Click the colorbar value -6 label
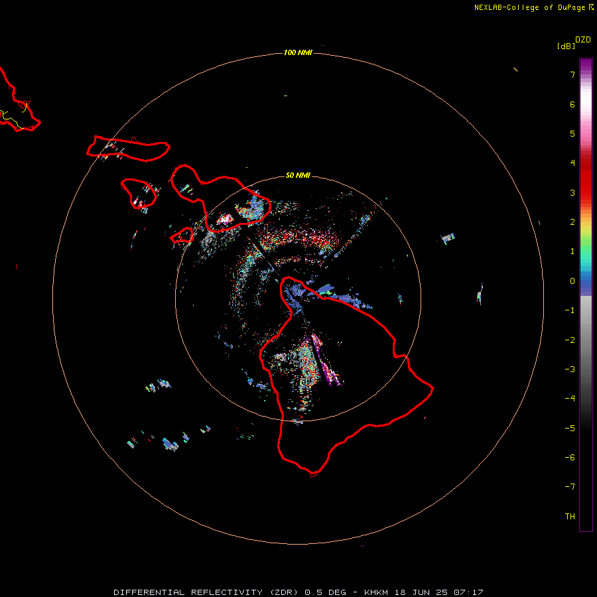 570,458
